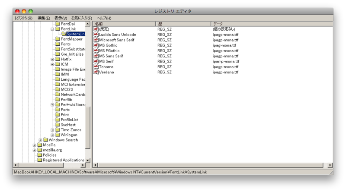Screen dimensions: 346x192
Task: Click the ipag-mona.ttf data cell
Action: coord(224,45)
